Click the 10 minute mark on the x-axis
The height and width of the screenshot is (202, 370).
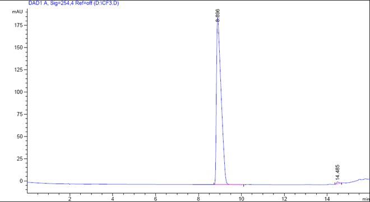pos(242,199)
